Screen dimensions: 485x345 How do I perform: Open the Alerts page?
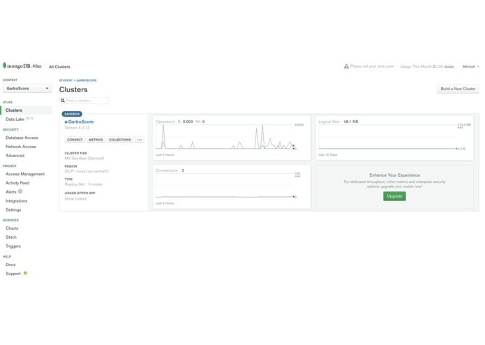(11, 192)
